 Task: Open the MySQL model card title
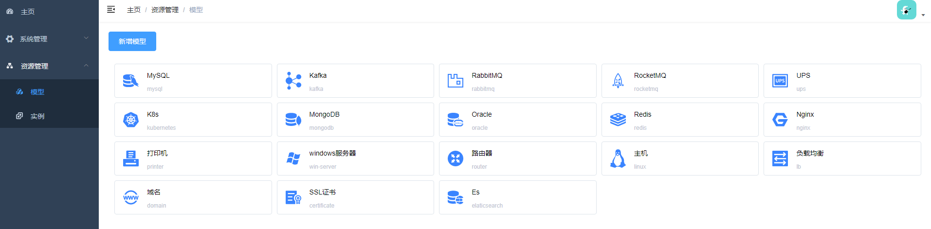coord(158,75)
